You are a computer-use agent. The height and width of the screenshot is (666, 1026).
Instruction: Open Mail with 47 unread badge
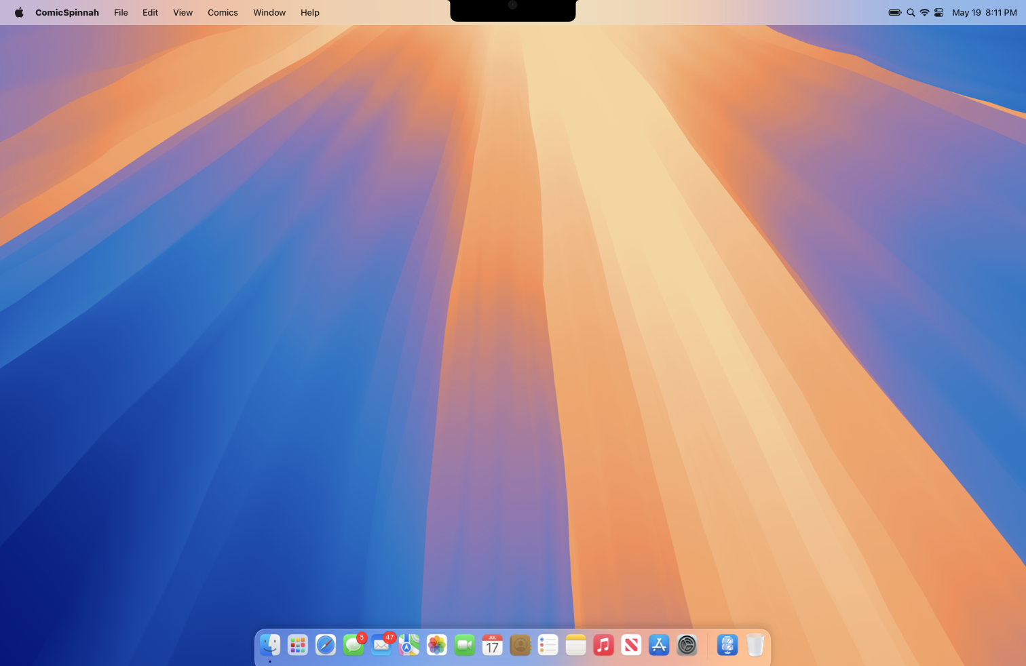[x=381, y=645]
